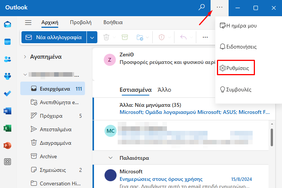Open dropdown beside Reply arrow
The image size is (282, 188).
(191, 38)
